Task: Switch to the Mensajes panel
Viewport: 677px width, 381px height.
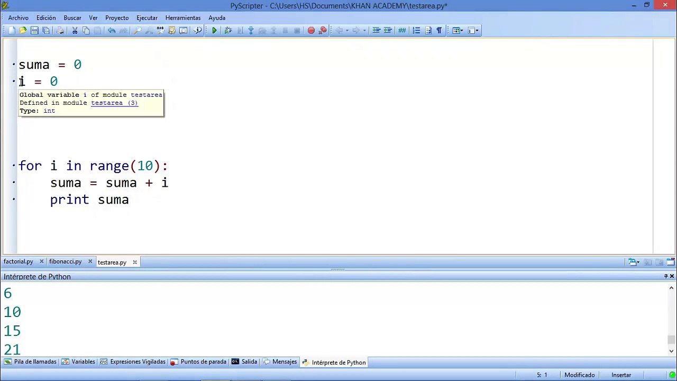Action: click(x=280, y=362)
